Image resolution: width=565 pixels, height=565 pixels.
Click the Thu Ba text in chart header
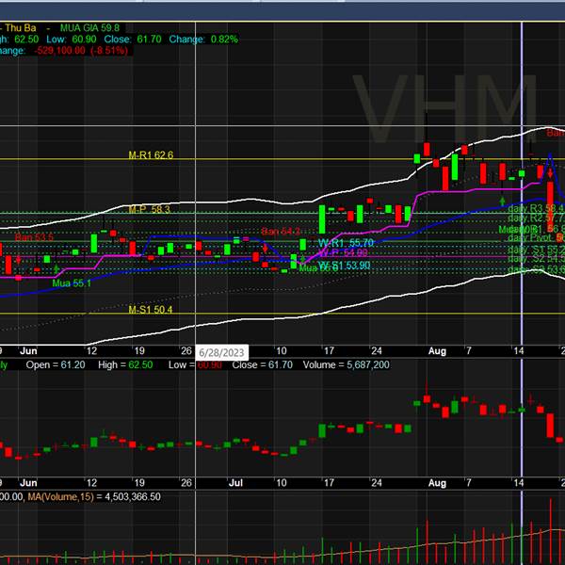click(x=21, y=27)
